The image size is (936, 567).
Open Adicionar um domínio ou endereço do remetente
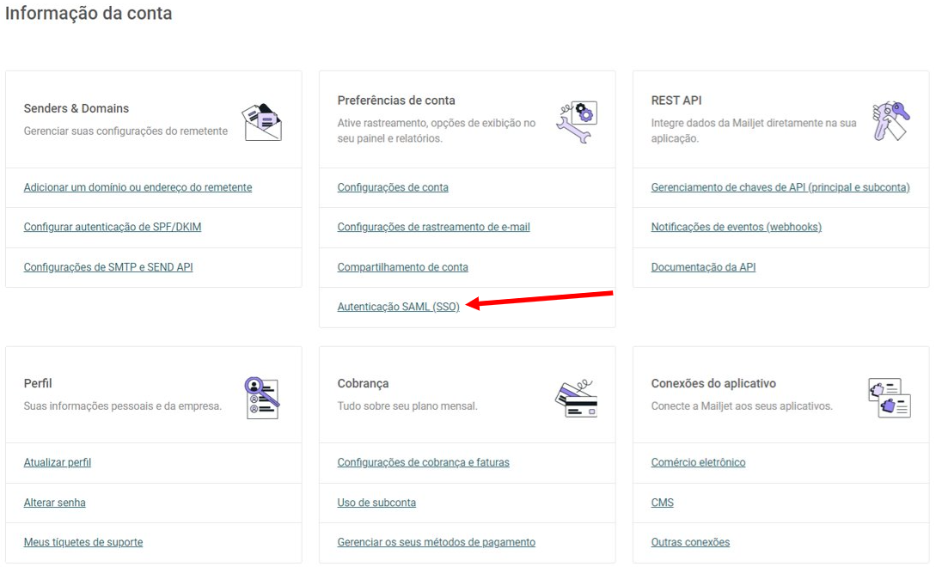click(x=138, y=187)
